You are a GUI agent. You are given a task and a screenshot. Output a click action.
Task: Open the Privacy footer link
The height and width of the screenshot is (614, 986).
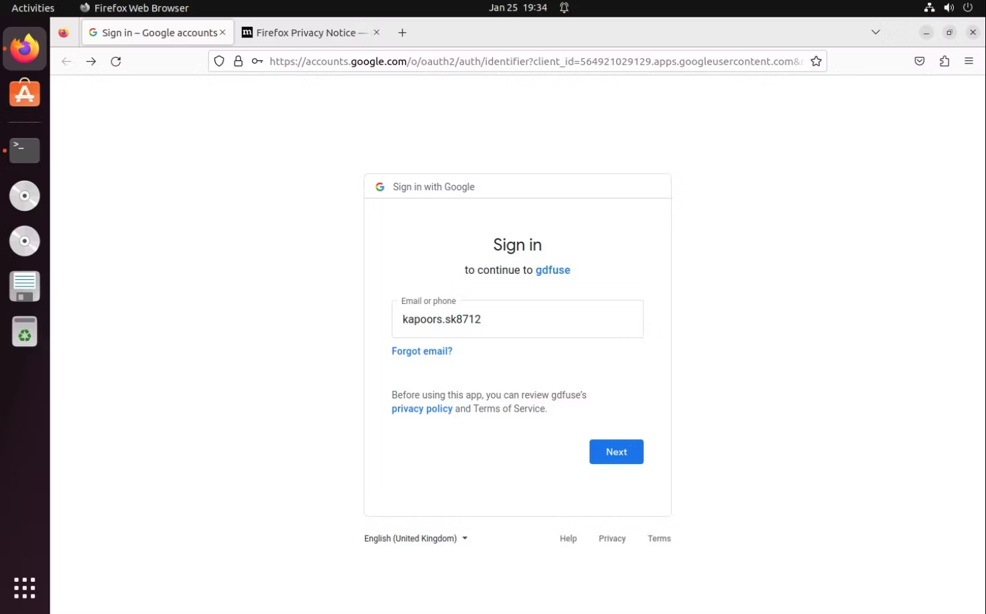[612, 538]
